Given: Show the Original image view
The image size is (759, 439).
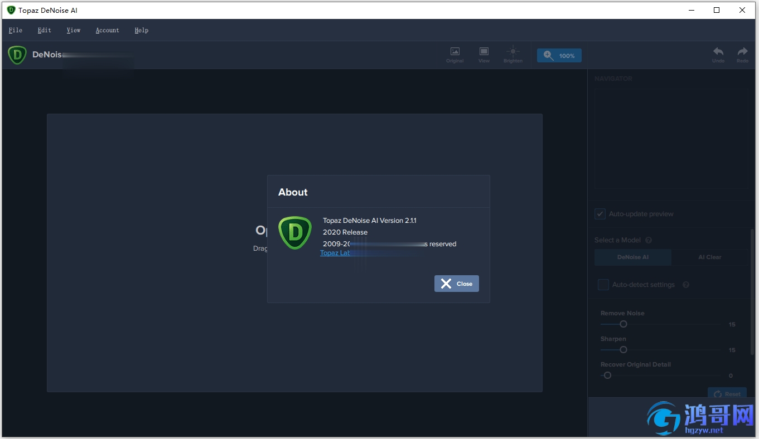Looking at the screenshot, I should coord(455,55).
